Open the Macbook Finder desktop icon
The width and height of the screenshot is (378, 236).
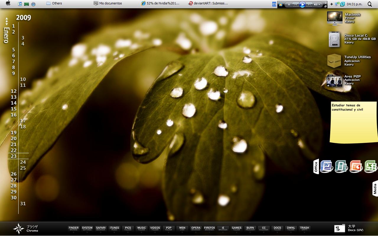(x=335, y=18)
